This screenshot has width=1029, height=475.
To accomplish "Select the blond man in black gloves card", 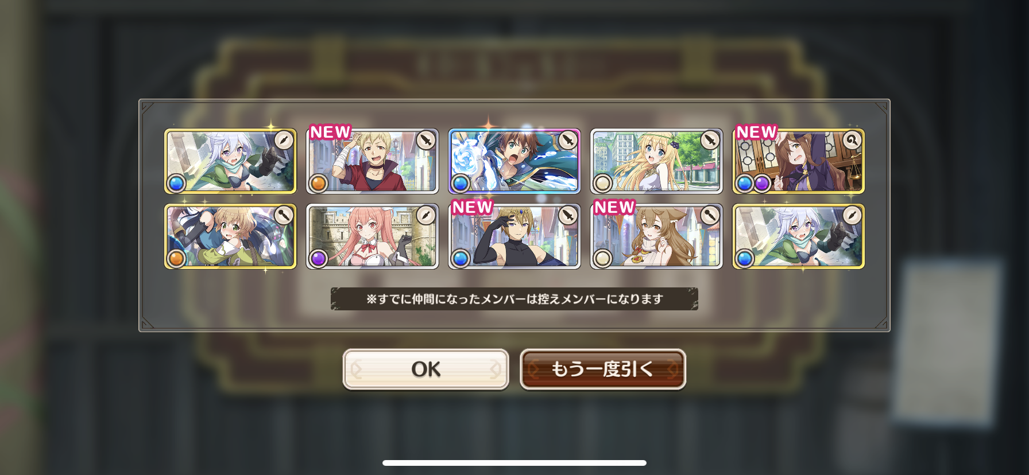I will [x=514, y=236].
